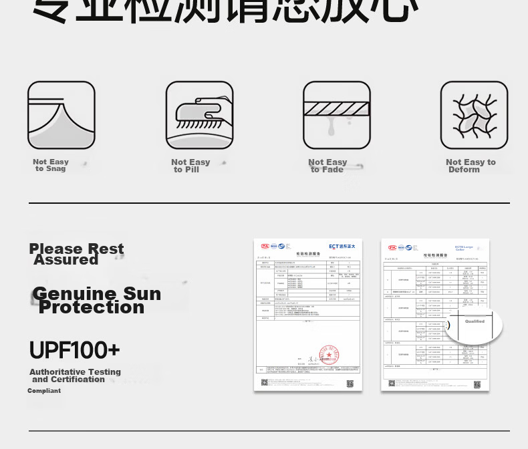Click the Qualified magnified callout bubble
Screen dimensions: 528x449
click(473, 325)
